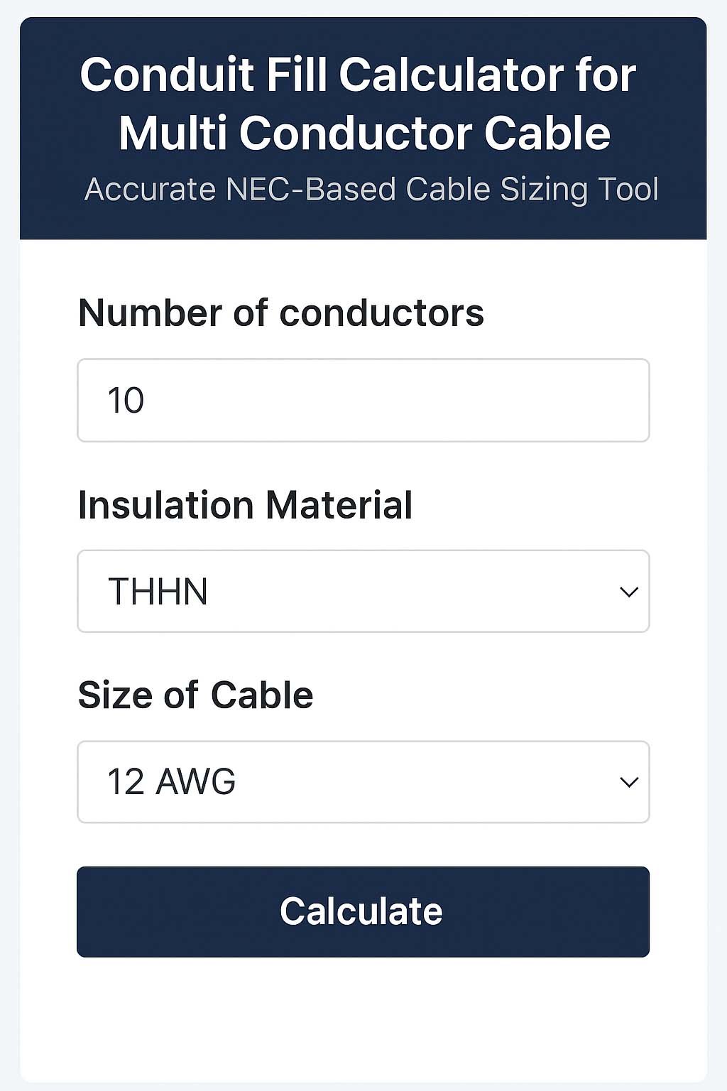Click the Number of conductors input field
This screenshot has height=1091, width=727.
coord(363,400)
